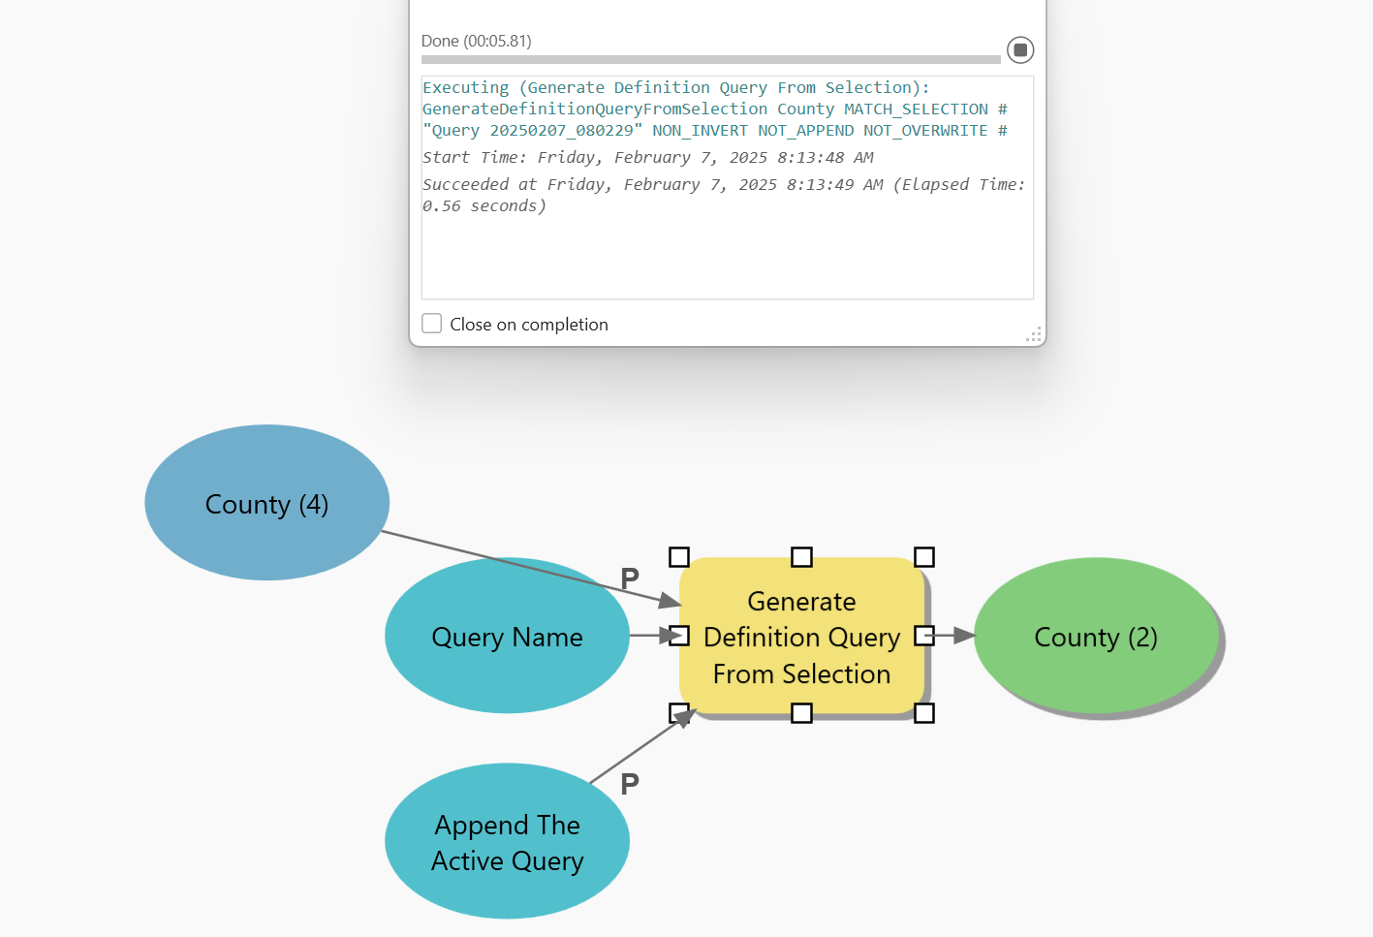Click the P parameter badge near Append The Active Query

pyautogui.click(x=630, y=783)
